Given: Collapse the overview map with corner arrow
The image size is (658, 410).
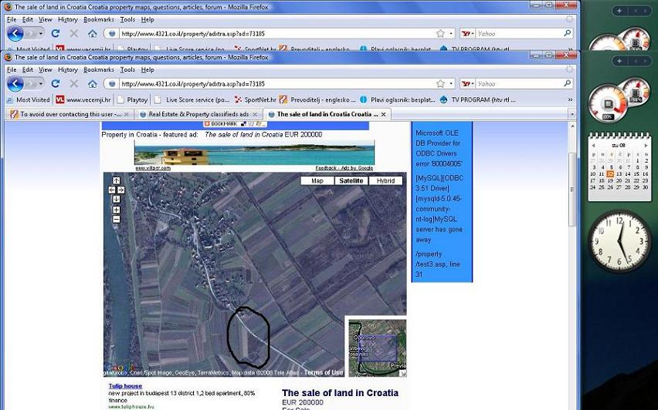Looking at the screenshot, I should point(402,373).
